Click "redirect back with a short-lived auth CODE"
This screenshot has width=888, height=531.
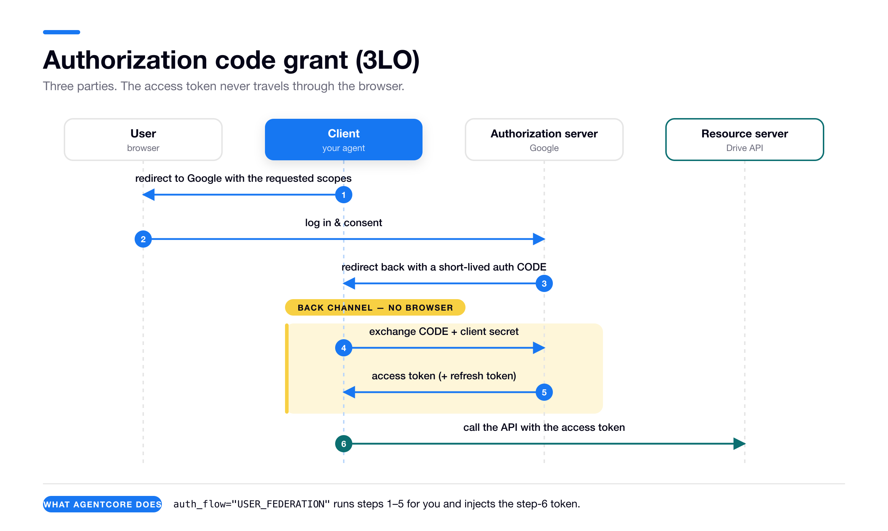[444, 267]
